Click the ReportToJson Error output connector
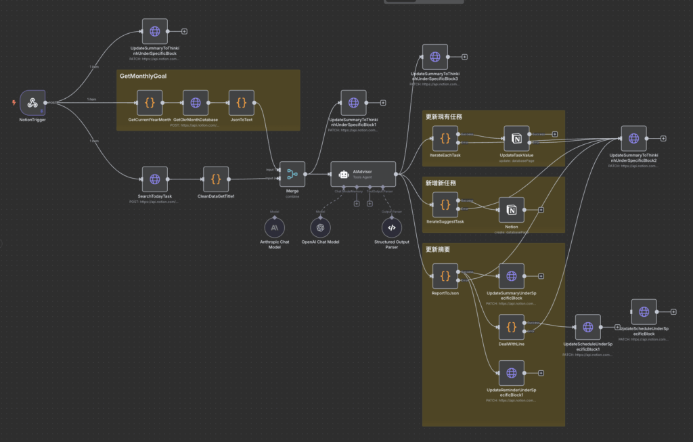 (458, 281)
